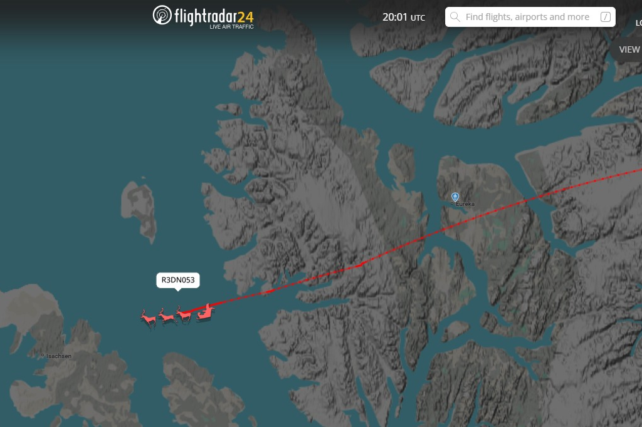
Task: Click the flightradar24 radar logo icon
Action: click(162, 15)
